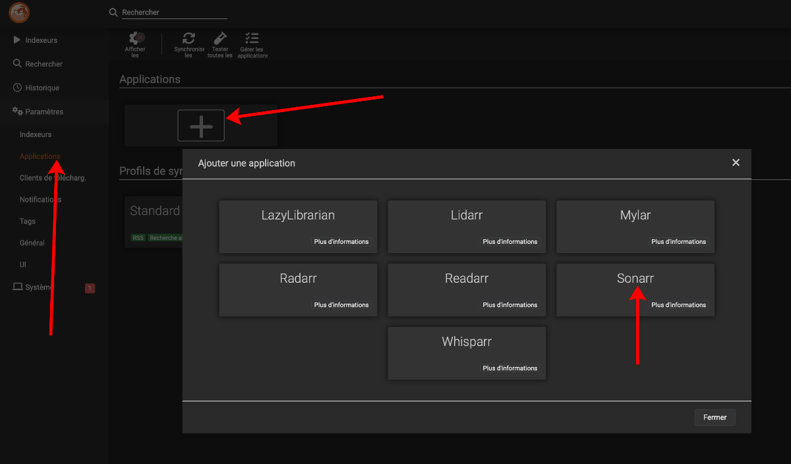Open Gérer les applications toolbar icon
This screenshot has height=464, width=791.
click(252, 39)
